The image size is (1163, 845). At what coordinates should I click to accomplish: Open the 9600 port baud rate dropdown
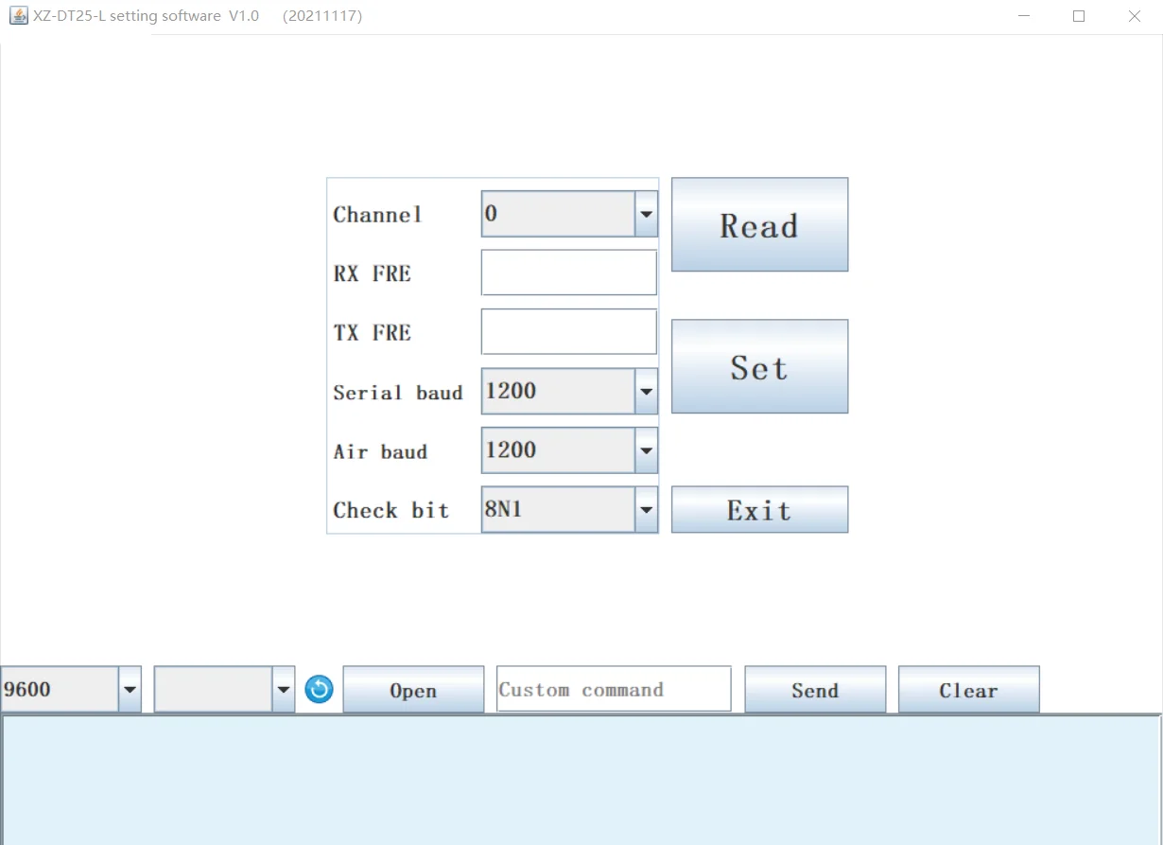pos(130,690)
